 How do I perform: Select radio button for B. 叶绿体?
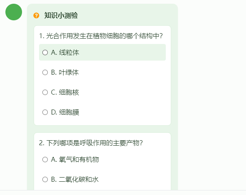45,72
